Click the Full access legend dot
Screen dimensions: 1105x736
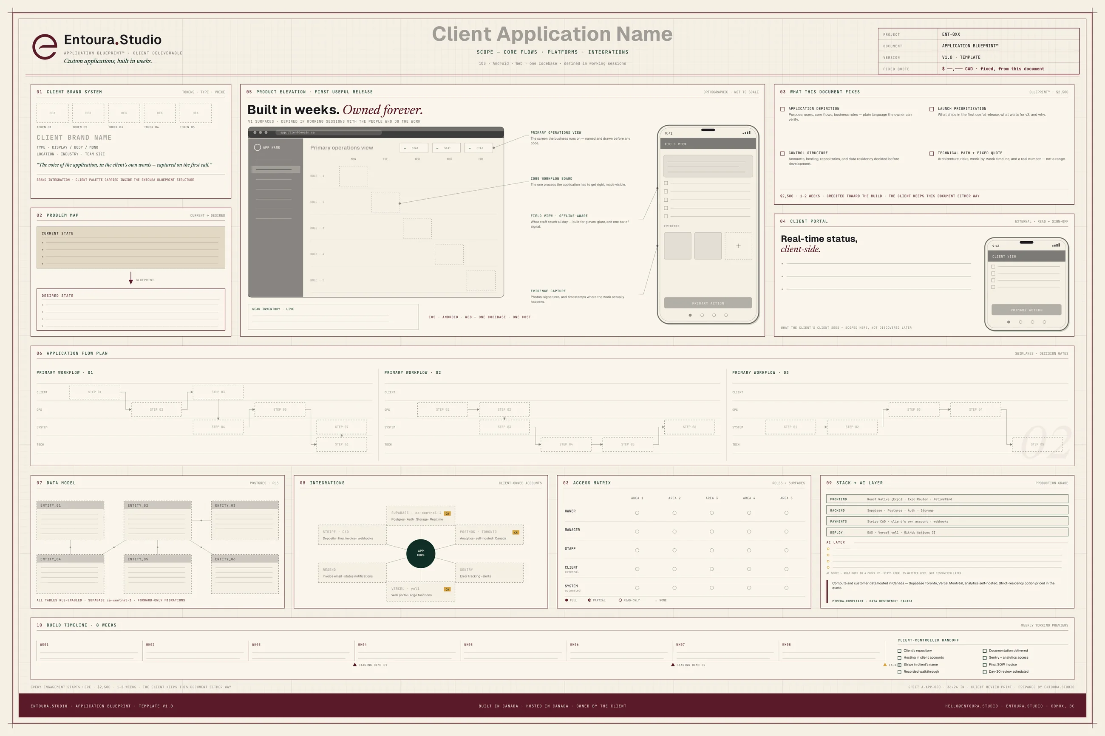coord(567,601)
